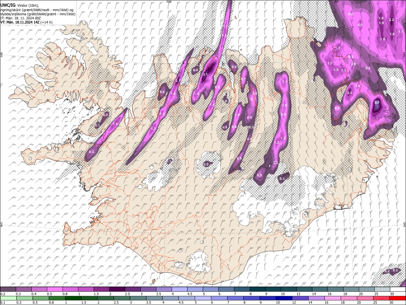The height and width of the screenshot is (305, 406).
Task: Click the "rigning/skúrir (grænt/blátt/rautt - mm/1klst) og" line
Action: (x=37, y=10)
